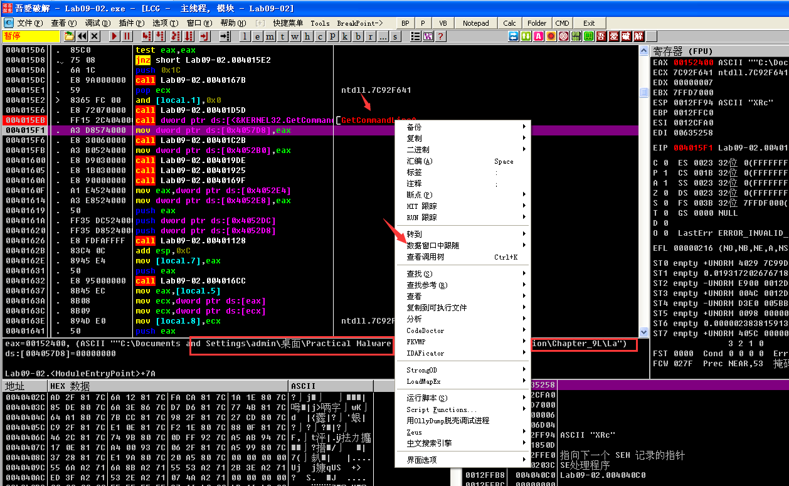Click the Exit button
789x486 pixels.
589,23
